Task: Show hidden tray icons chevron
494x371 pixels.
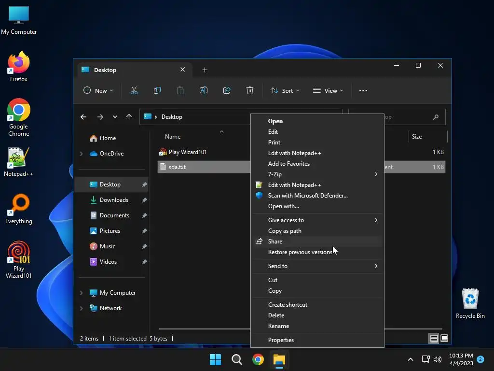Action: tap(410, 359)
